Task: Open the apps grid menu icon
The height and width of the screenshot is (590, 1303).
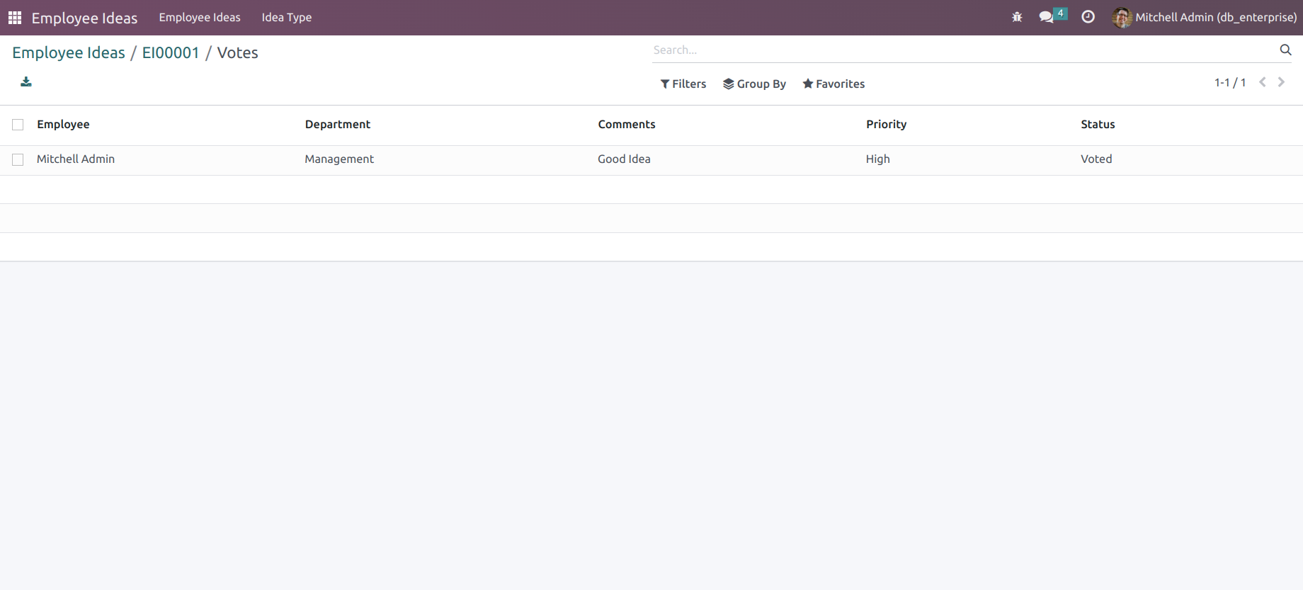Action: [15, 18]
